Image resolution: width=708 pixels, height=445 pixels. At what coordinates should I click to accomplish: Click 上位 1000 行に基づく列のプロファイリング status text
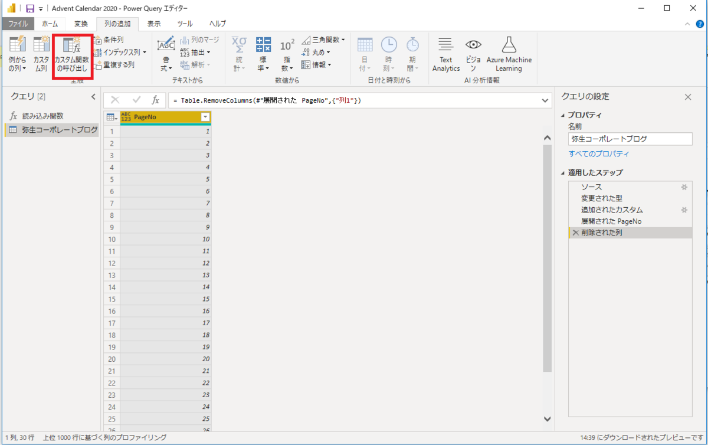[104, 437]
